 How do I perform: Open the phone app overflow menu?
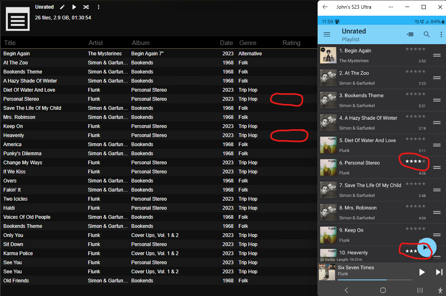[x=440, y=35]
